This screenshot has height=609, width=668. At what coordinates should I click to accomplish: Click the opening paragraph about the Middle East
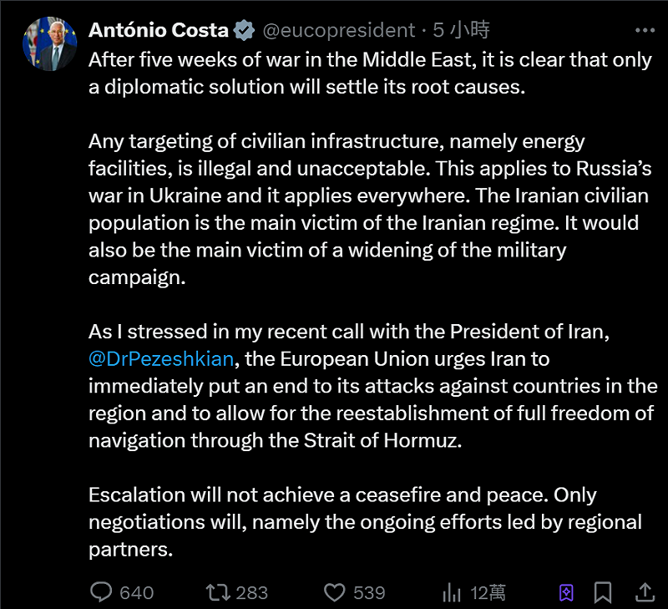(x=367, y=74)
